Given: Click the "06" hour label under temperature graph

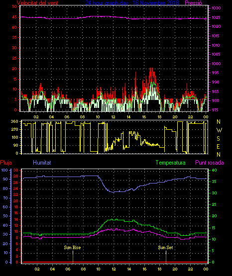Looking at the screenshot, I should (68, 269).
